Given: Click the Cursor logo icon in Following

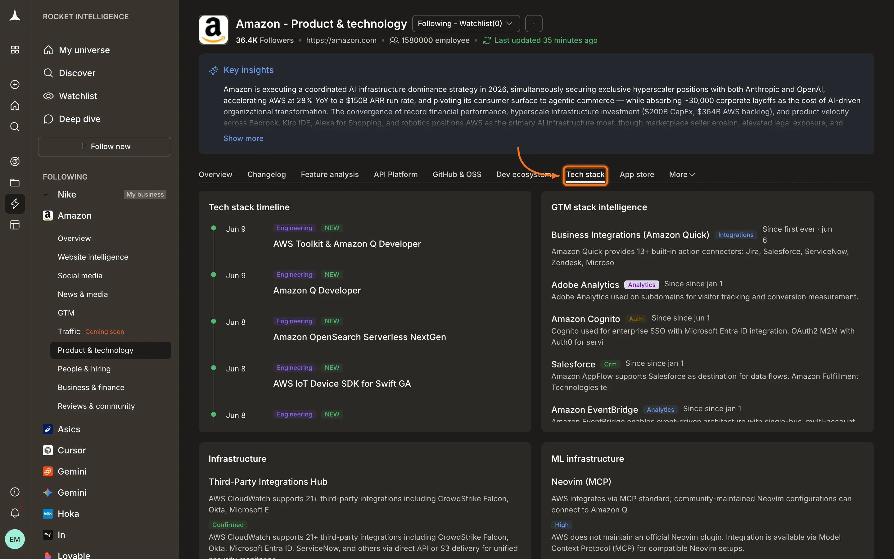Looking at the screenshot, I should tap(48, 450).
